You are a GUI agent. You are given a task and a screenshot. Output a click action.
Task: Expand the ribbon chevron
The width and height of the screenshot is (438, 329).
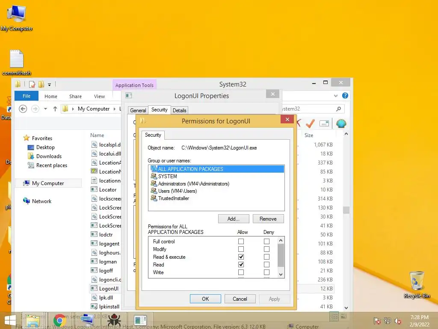coord(335,96)
